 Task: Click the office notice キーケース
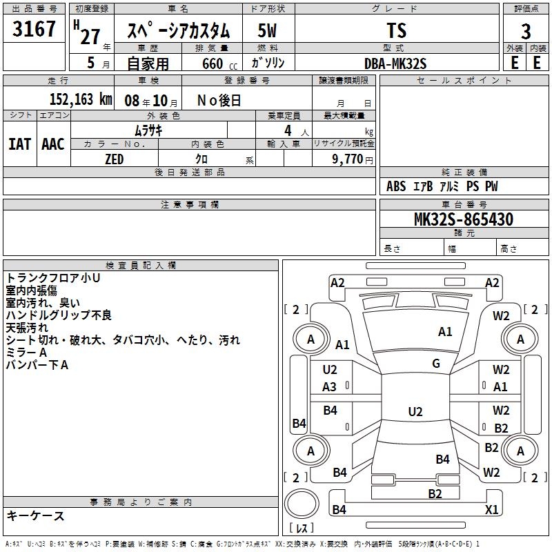(35, 516)
